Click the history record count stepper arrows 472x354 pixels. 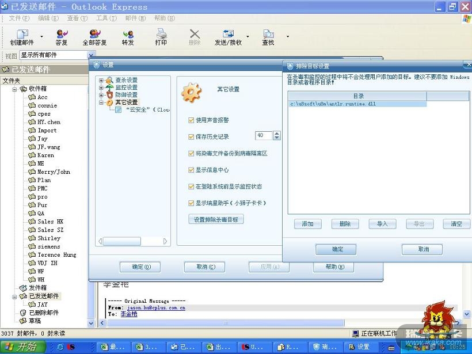coord(277,135)
